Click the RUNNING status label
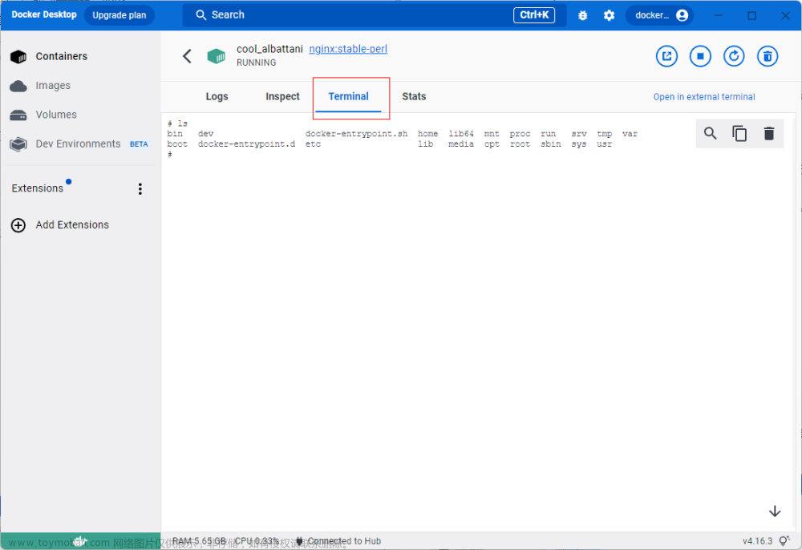The image size is (802, 550). [x=257, y=63]
